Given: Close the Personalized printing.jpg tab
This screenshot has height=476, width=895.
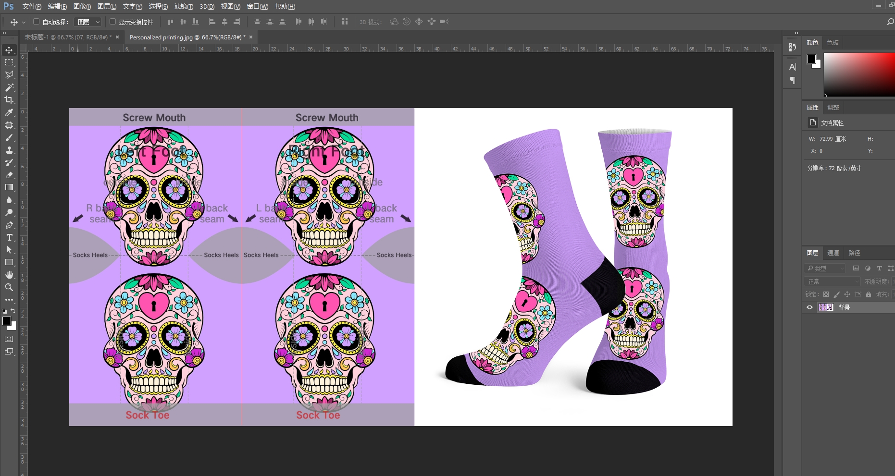Looking at the screenshot, I should 251,37.
